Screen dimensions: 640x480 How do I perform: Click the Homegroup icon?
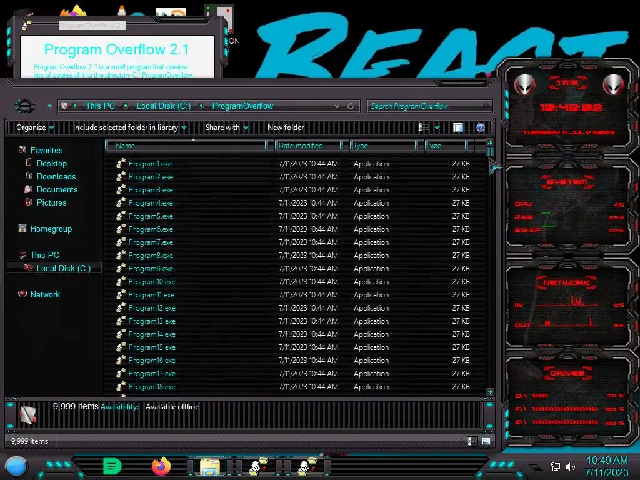[x=22, y=229]
